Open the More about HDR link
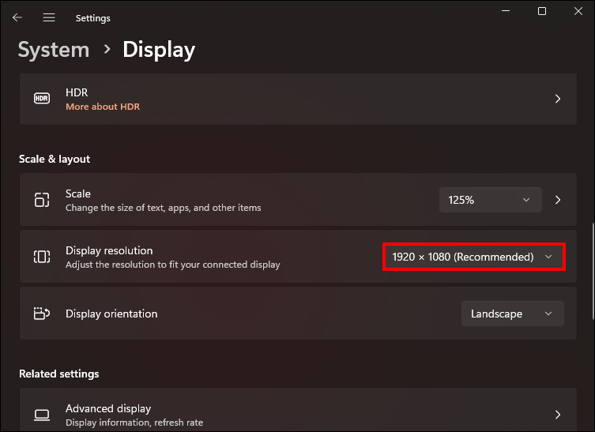 point(103,107)
